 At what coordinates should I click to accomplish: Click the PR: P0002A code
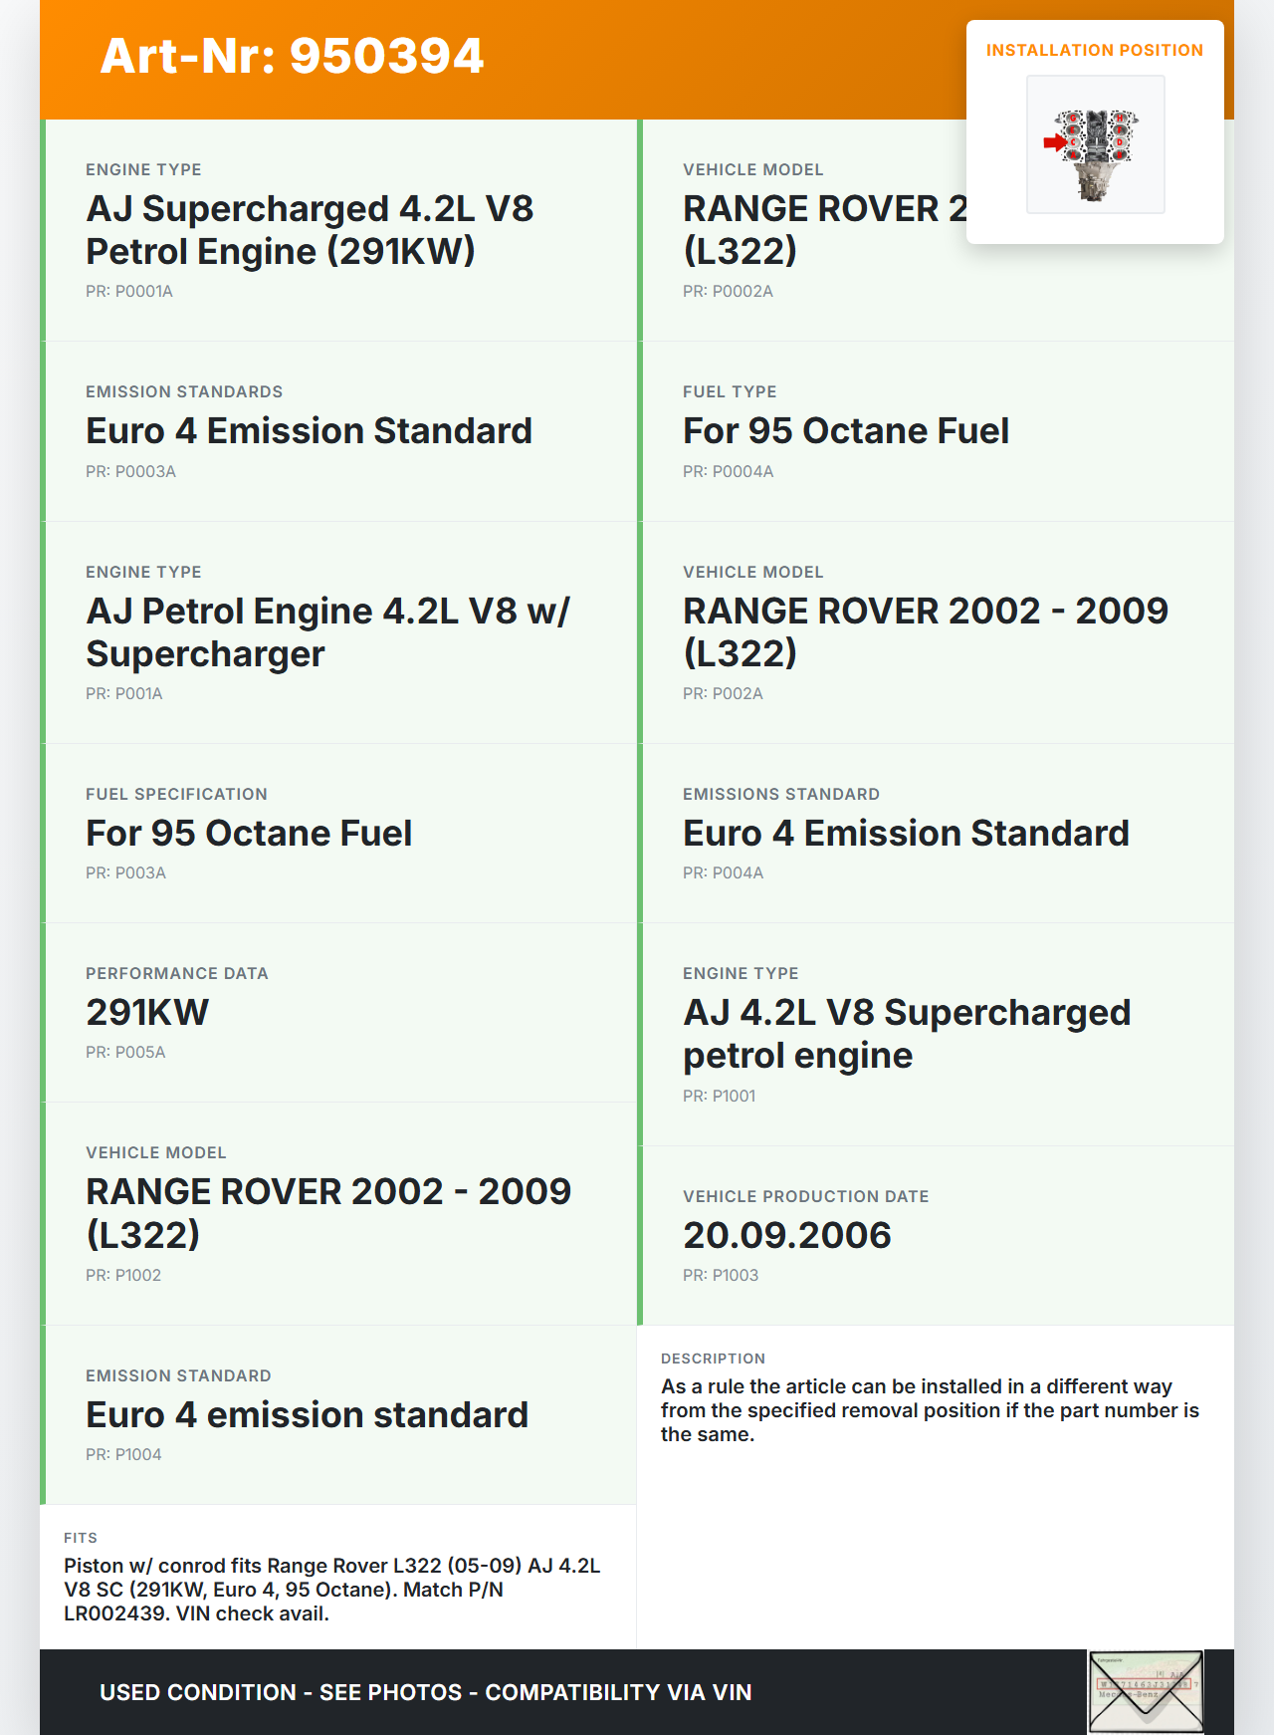pos(728,291)
